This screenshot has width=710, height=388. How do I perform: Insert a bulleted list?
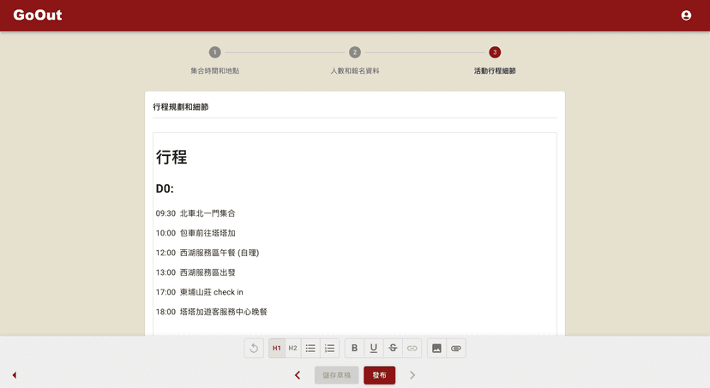click(310, 349)
